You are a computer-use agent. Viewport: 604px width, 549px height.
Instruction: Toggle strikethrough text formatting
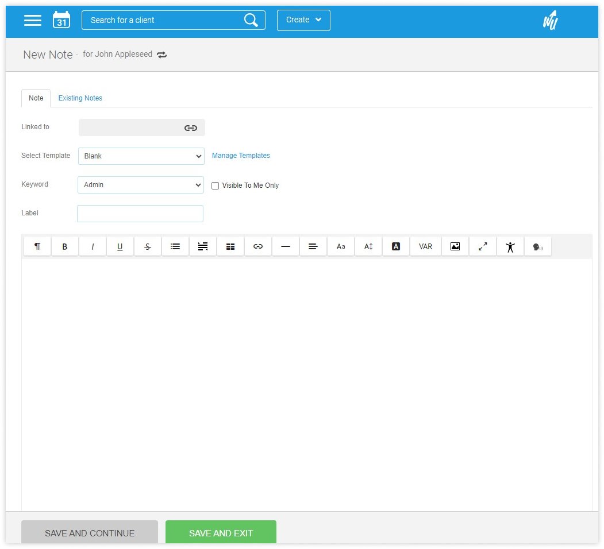pos(148,246)
